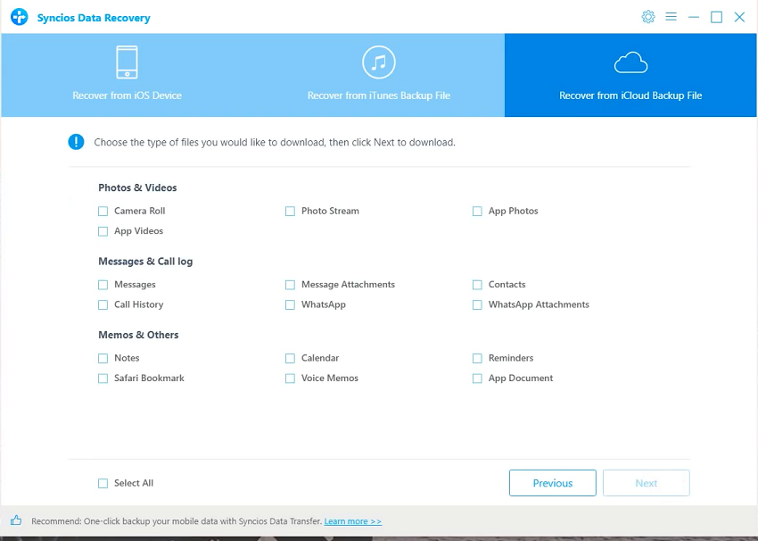Image resolution: width=758 pixels, height=541 pixels.
Task: Click the Syncios Data Recovery logo icon
Action: [20, 17]
